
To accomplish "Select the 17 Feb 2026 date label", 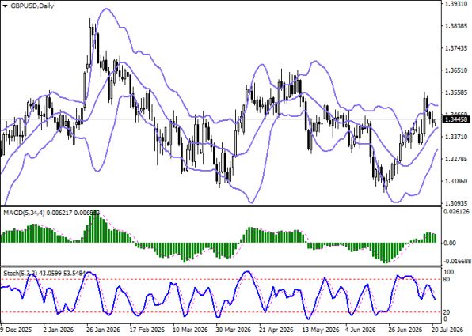I will pos(147,330).
